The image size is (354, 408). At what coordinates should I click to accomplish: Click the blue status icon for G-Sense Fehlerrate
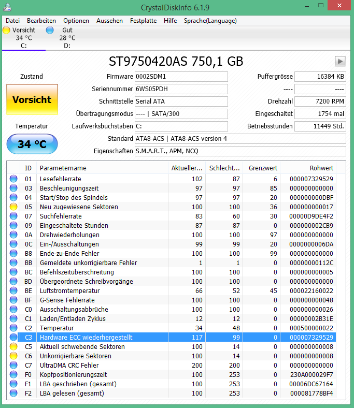click(x=13, y=300)
